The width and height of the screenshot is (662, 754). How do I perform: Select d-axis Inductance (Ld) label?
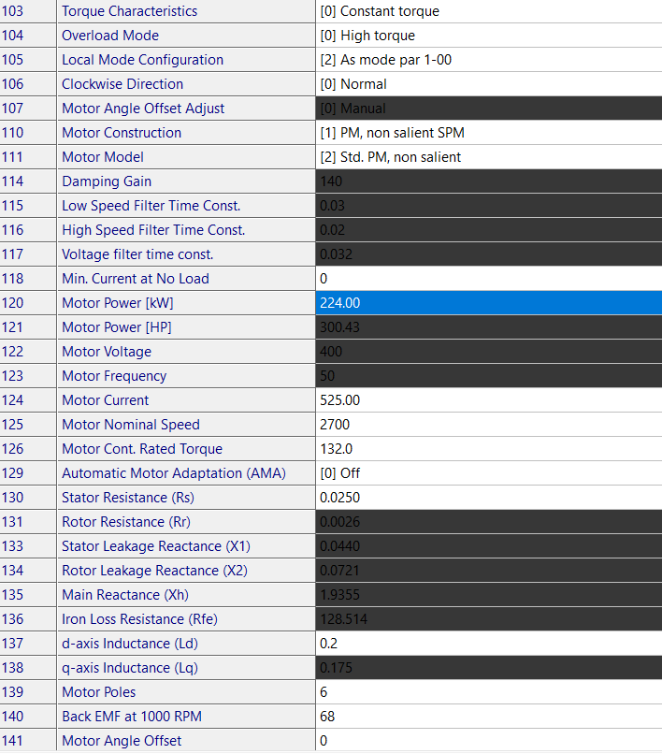130,644
